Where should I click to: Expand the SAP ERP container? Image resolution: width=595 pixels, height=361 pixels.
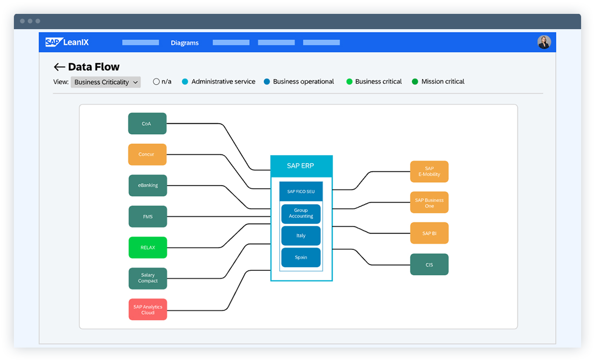pyautogui.click(x=302, y=166)
